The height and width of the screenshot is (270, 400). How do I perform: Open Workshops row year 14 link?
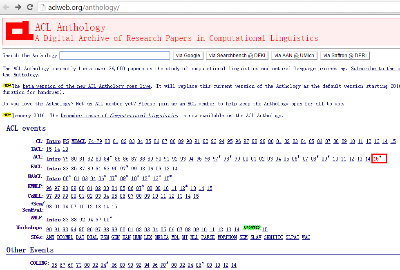click(237, 230)
